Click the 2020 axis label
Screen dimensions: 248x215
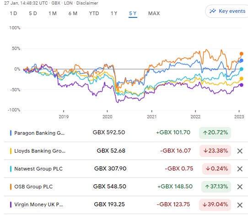pyautogui.click(x=108, y=117)
